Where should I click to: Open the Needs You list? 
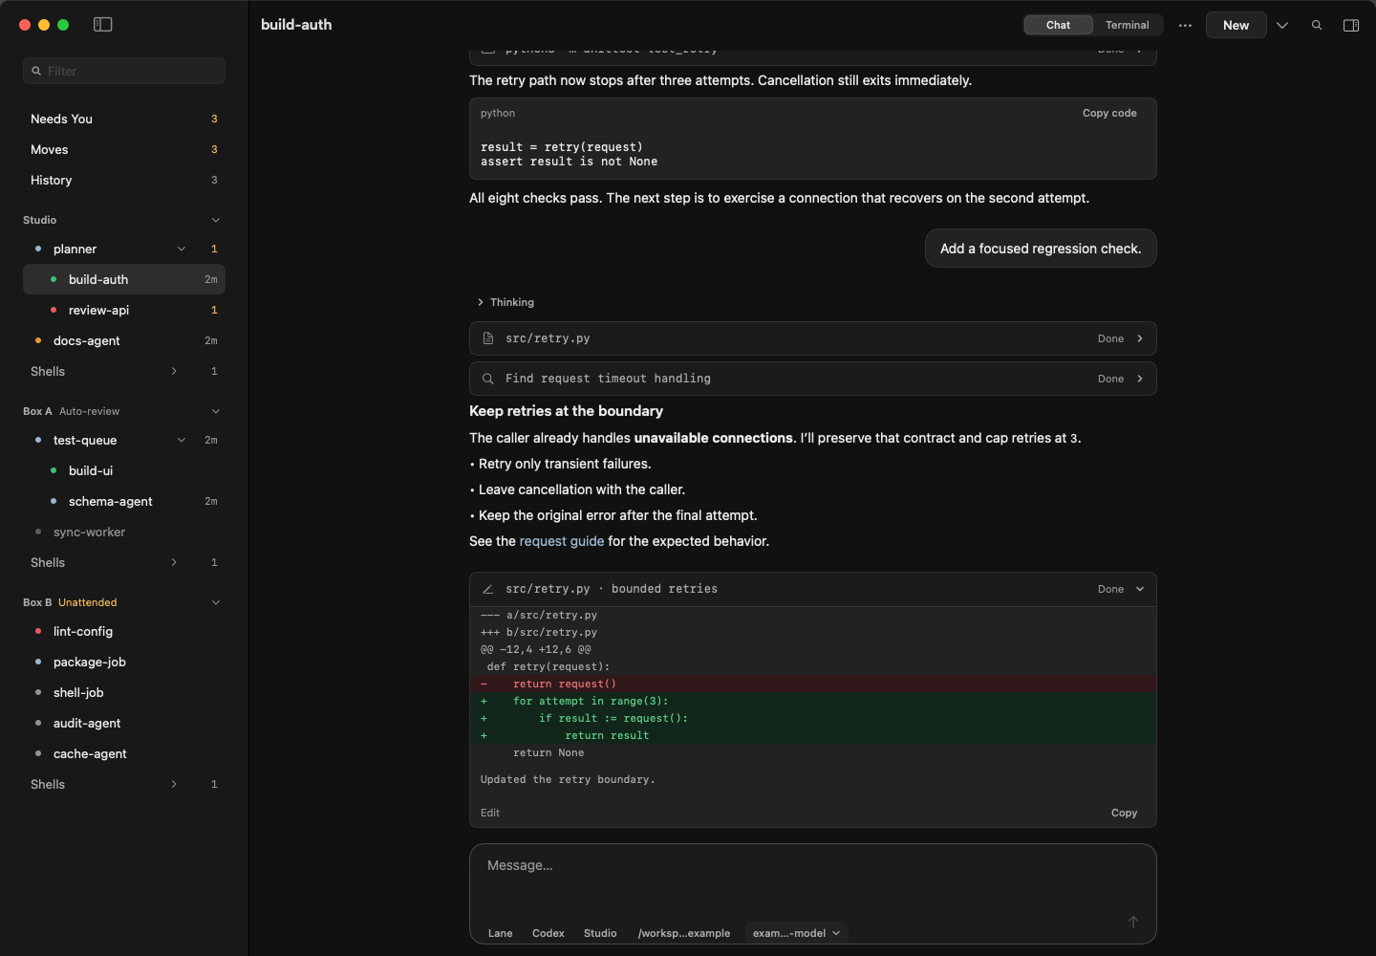click(124, 119)
